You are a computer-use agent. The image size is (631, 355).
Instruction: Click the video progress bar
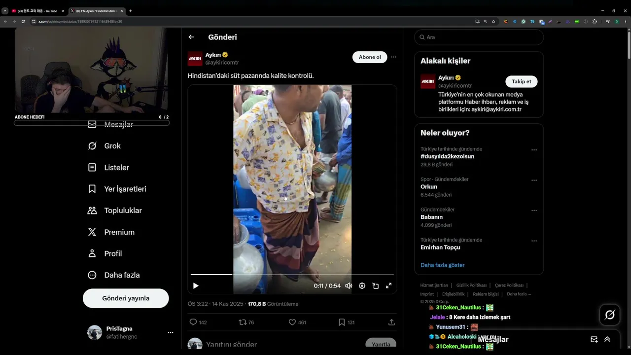click(x=292, y=274)
